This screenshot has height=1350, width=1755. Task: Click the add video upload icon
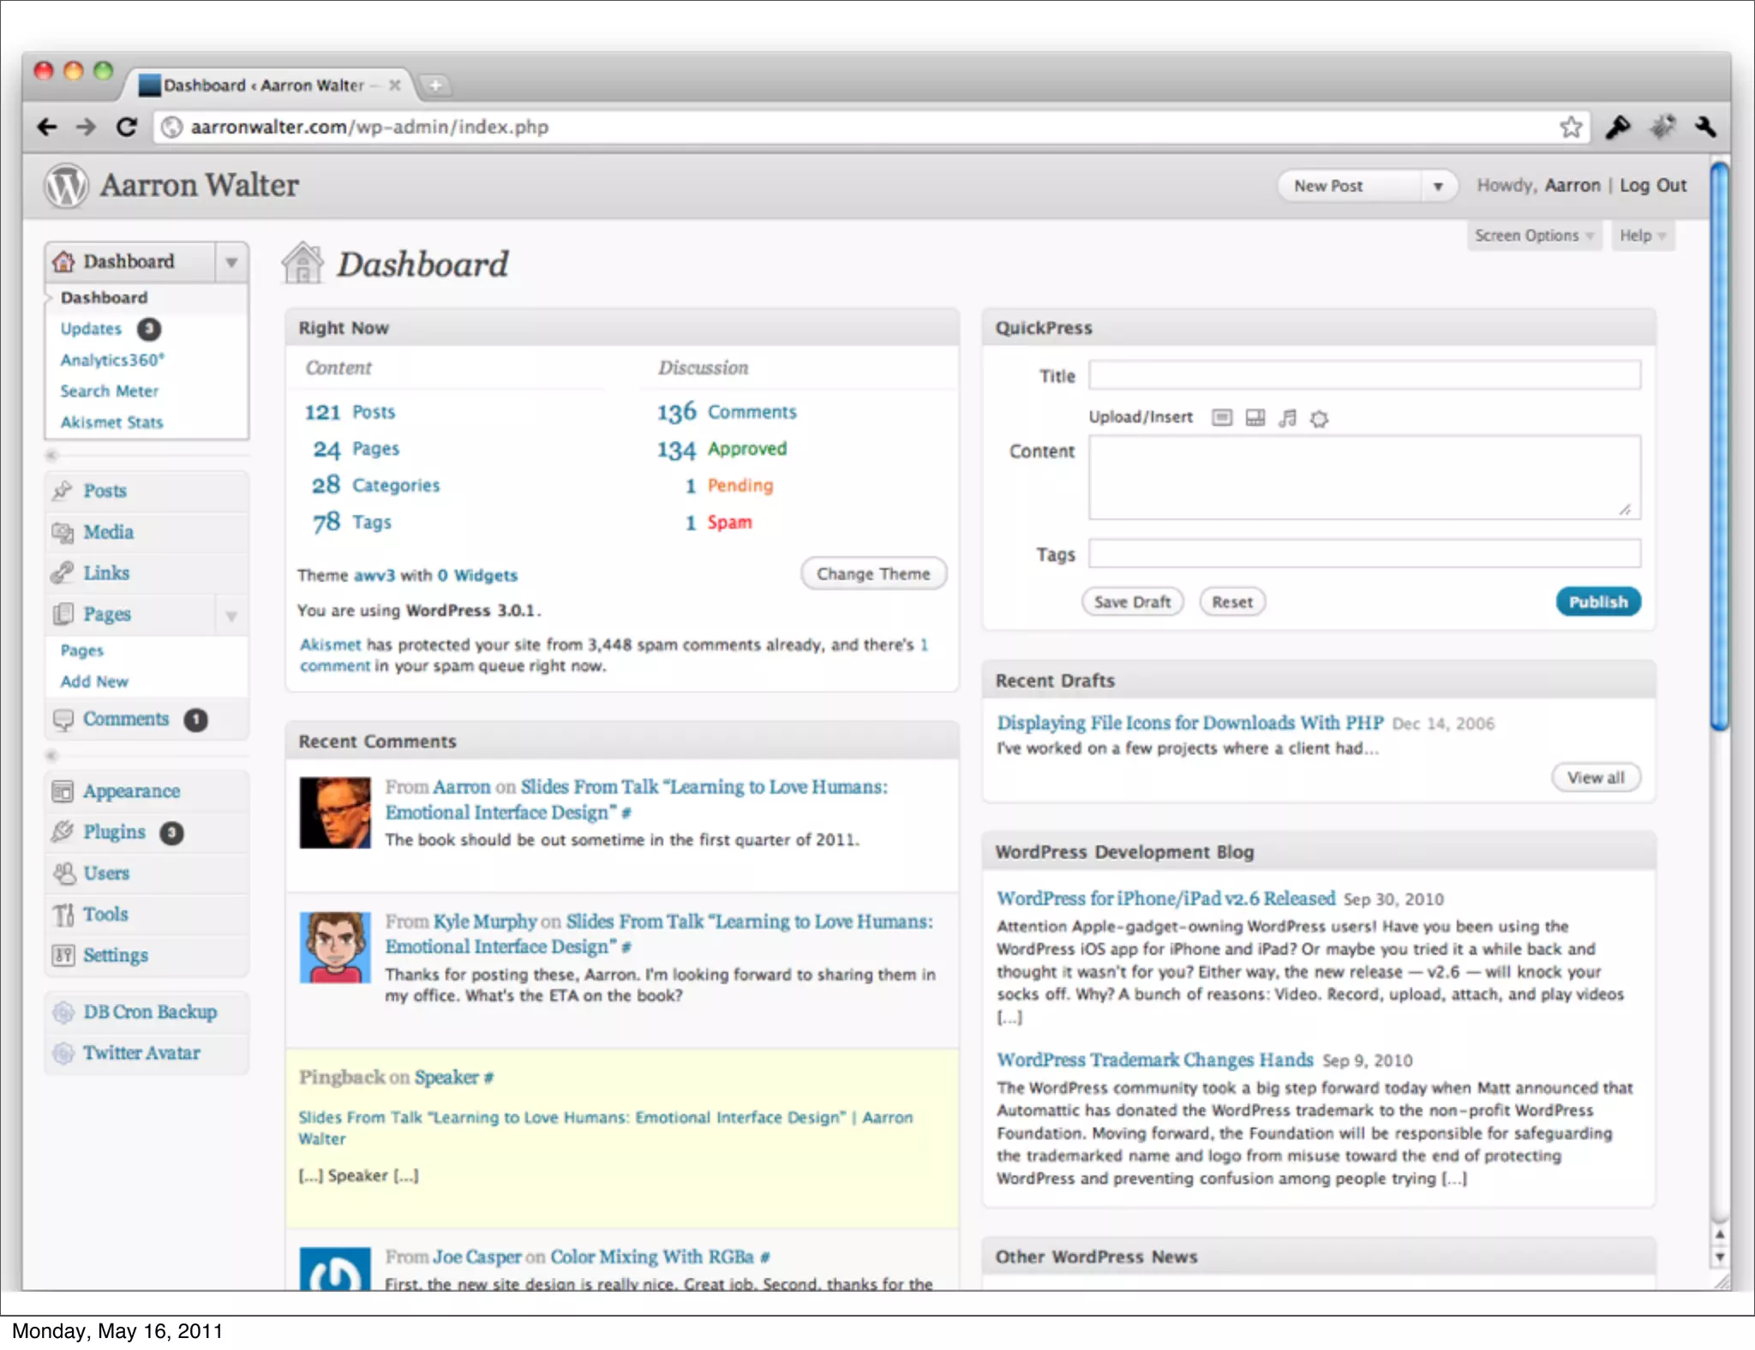tap(1255, 418)
